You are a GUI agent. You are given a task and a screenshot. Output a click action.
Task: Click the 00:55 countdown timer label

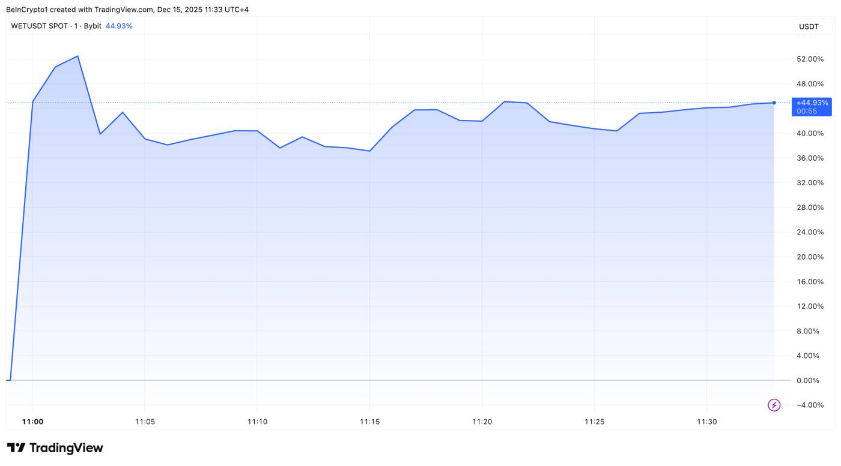pyautogui.click(x=806, y=111)
